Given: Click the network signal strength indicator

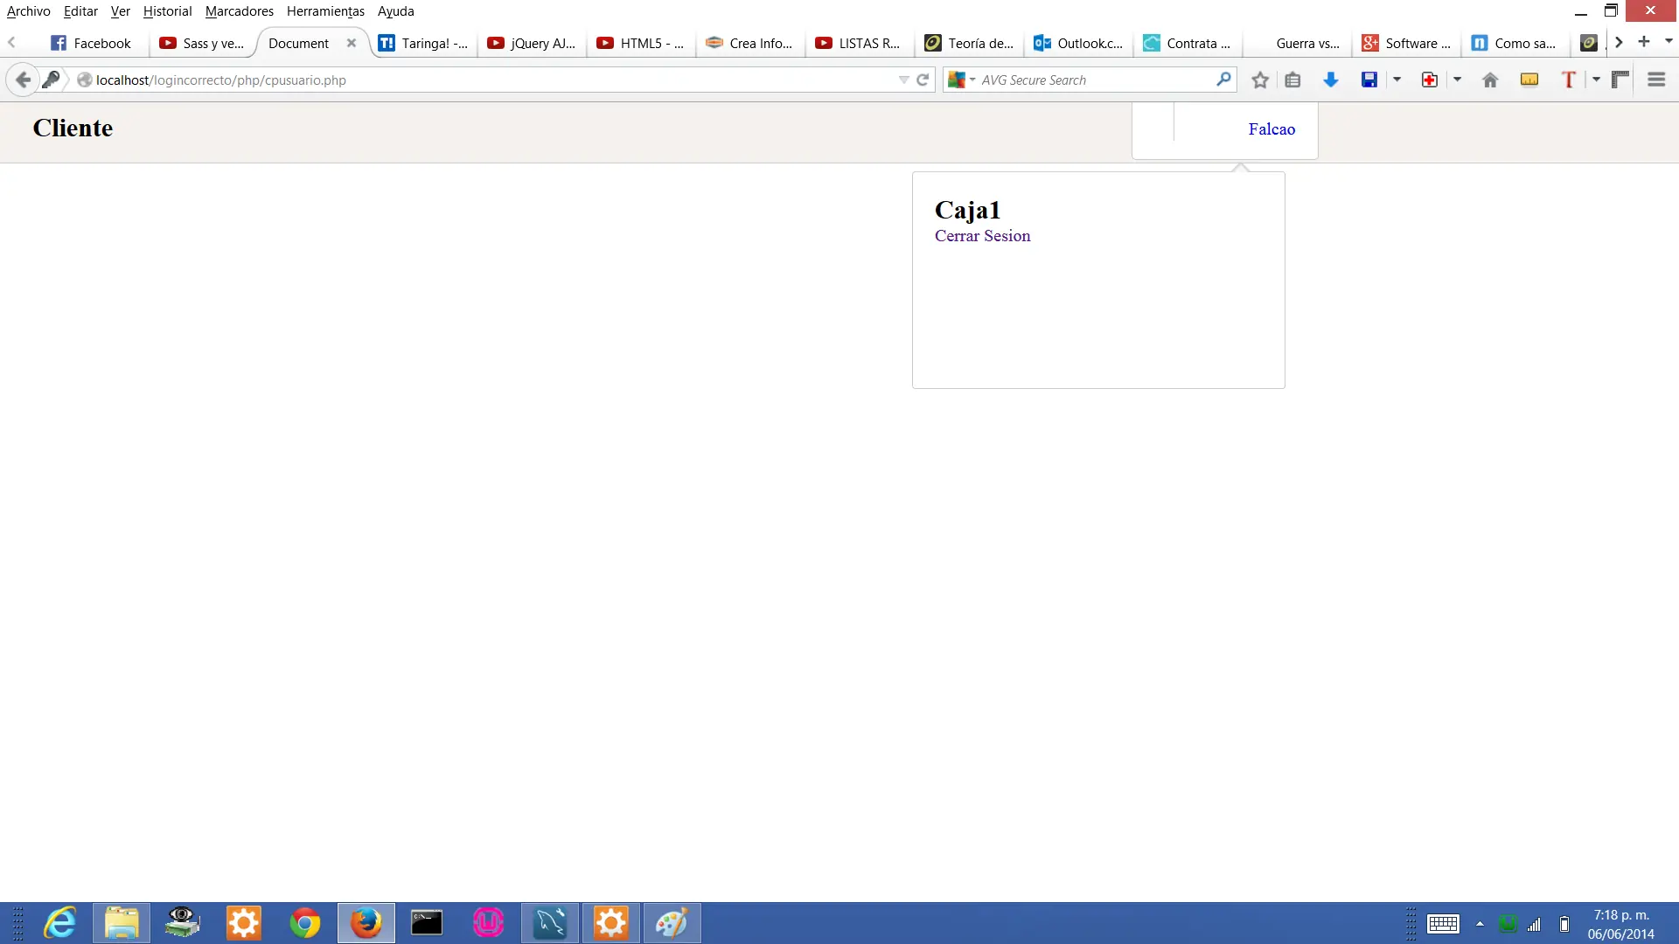Looking at the screenshot, I should 1535,924.
